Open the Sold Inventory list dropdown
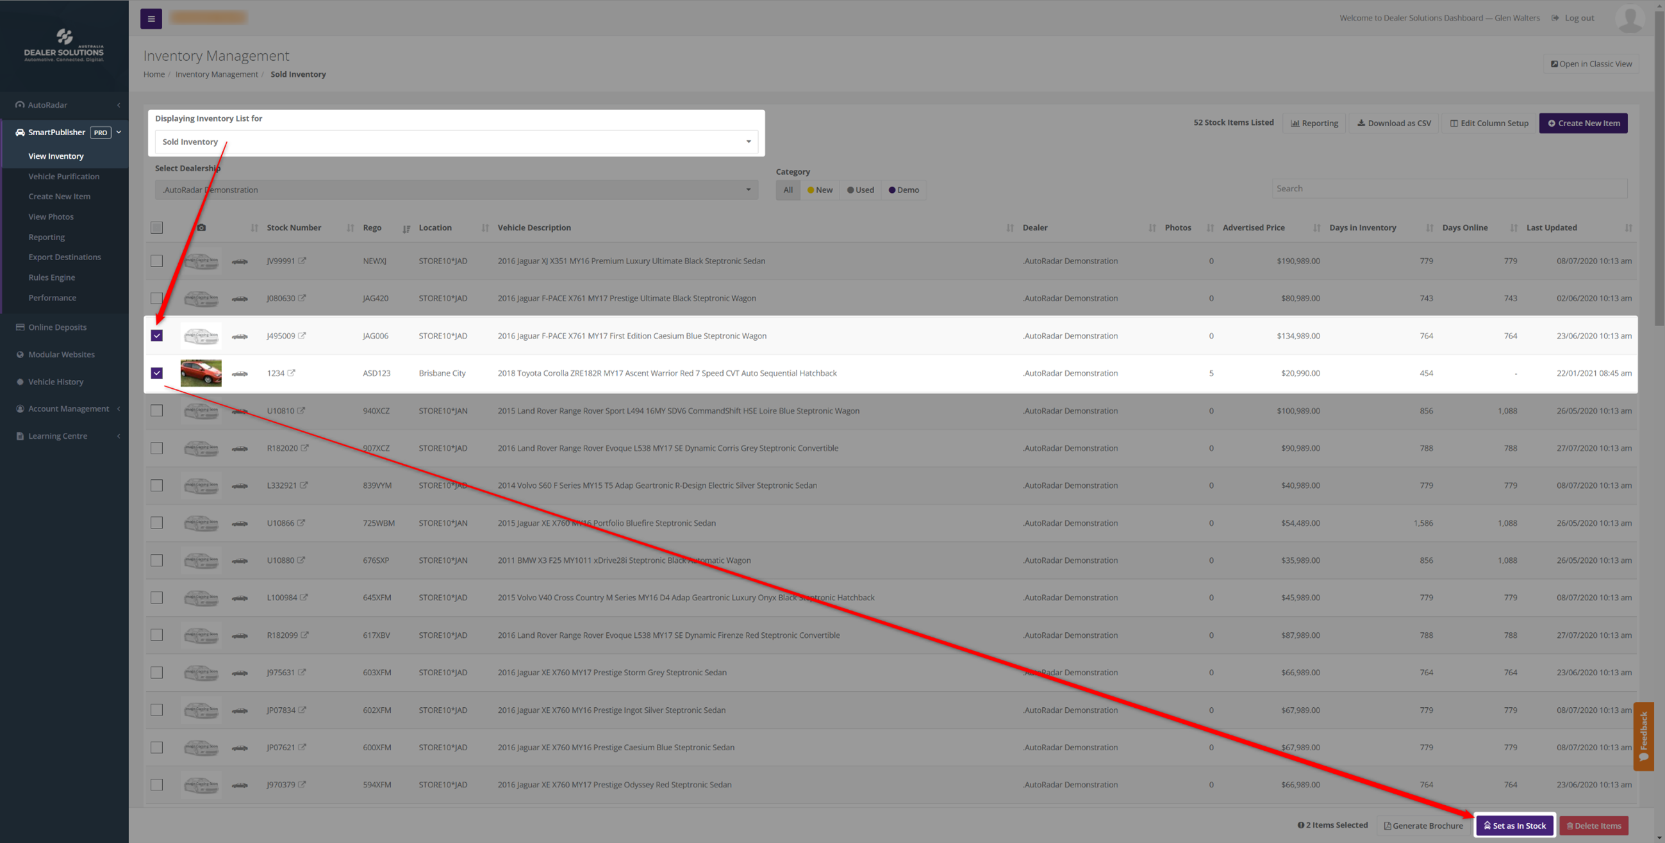1665x843 pixels. 456,142
